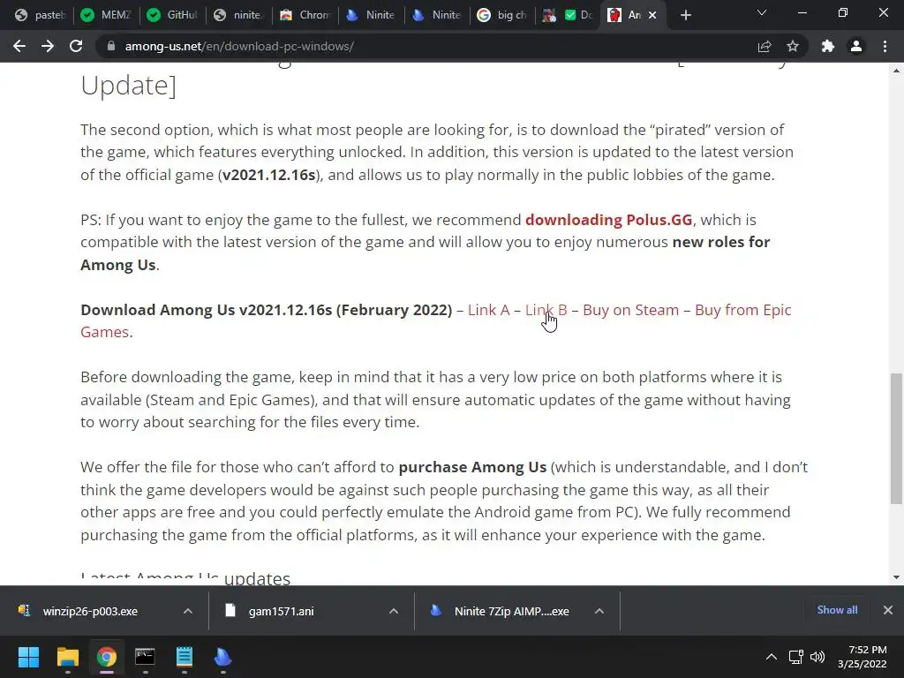Go forward to the next page

click(x=48, y=46)
